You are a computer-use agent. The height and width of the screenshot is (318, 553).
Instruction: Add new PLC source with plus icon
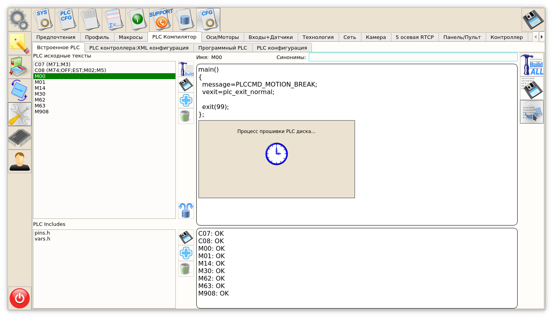[186, 100]
